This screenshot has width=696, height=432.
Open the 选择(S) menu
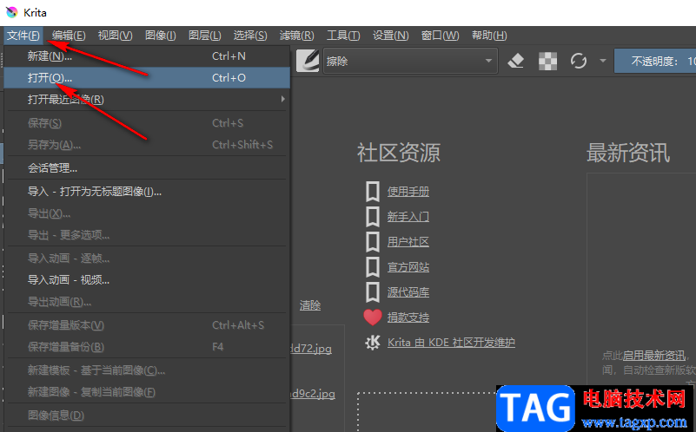(250, 36)
